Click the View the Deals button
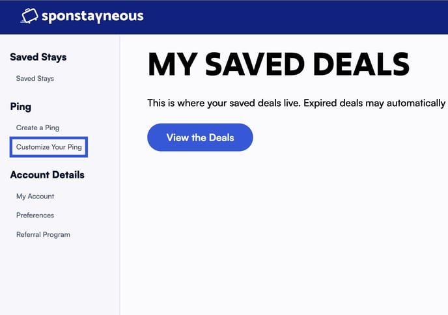The height and width of the screenshot is (315, 448). [x=200, y=137]
